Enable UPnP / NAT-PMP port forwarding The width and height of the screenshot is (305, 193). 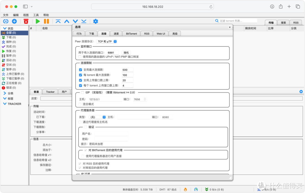point(79,57)
